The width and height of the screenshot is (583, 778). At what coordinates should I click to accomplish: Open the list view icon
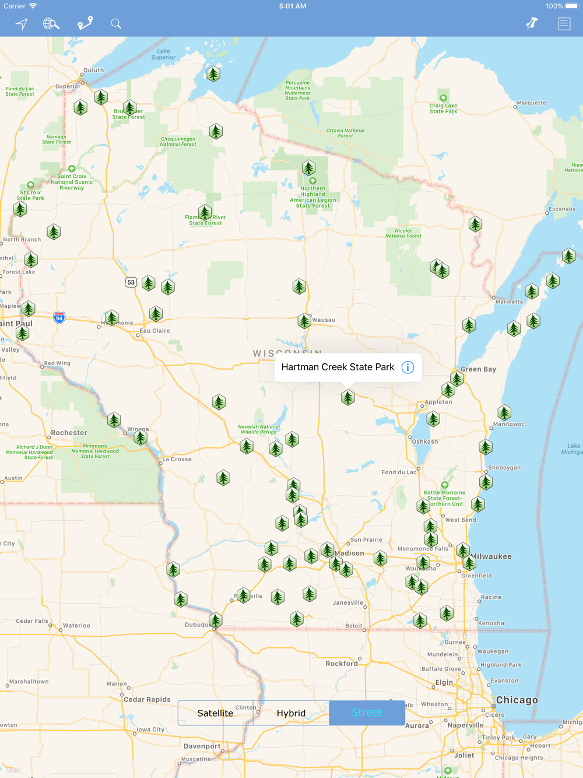[564, 24]
